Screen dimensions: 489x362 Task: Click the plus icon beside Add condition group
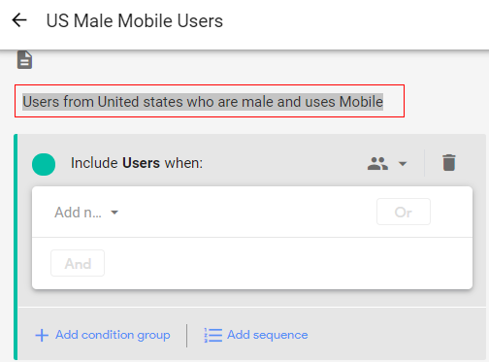pyautogui.click(x=42, y=335)
